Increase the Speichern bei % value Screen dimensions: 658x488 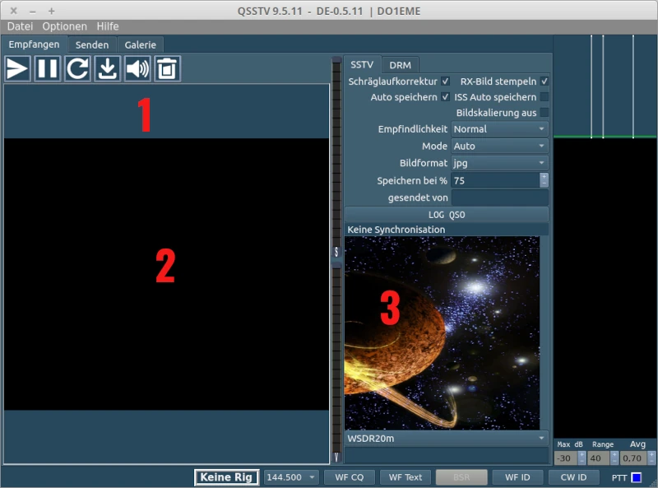[x=544, y=177]
